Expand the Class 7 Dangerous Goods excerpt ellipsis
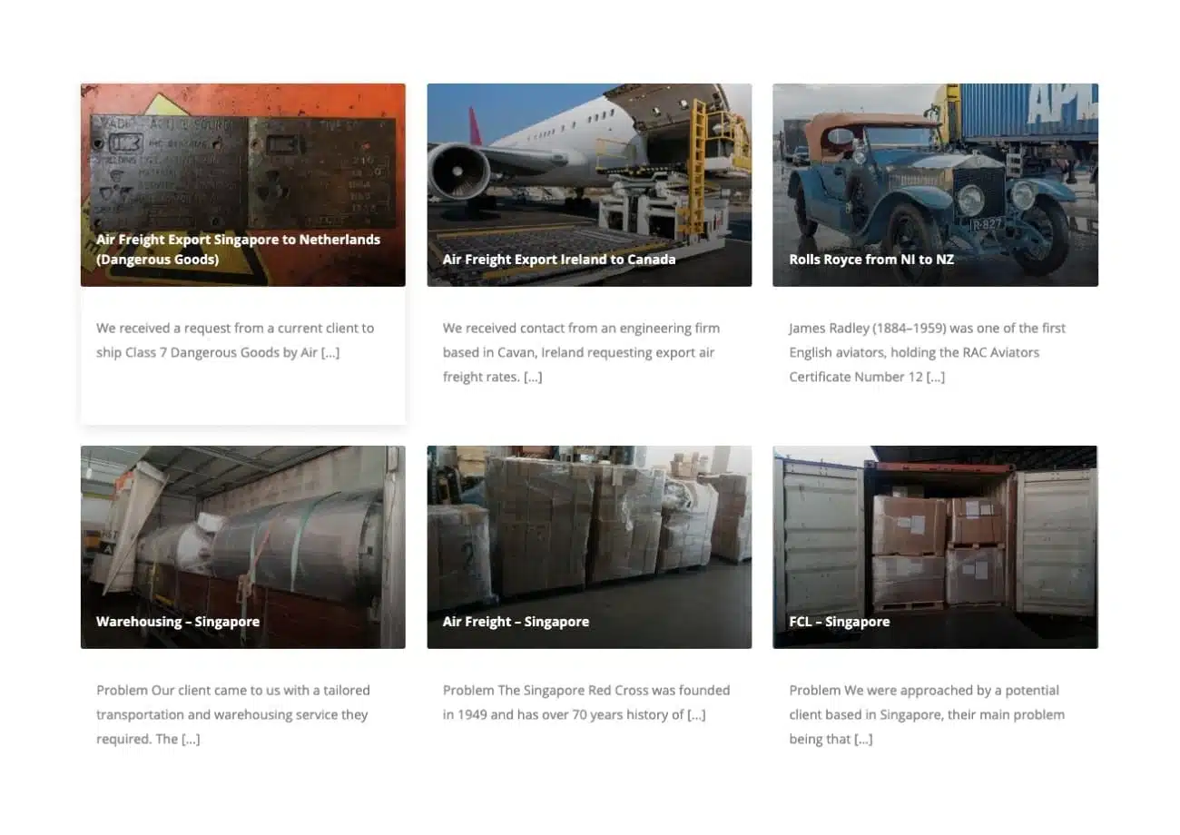The image size is (1180, 835). point(330,353)
